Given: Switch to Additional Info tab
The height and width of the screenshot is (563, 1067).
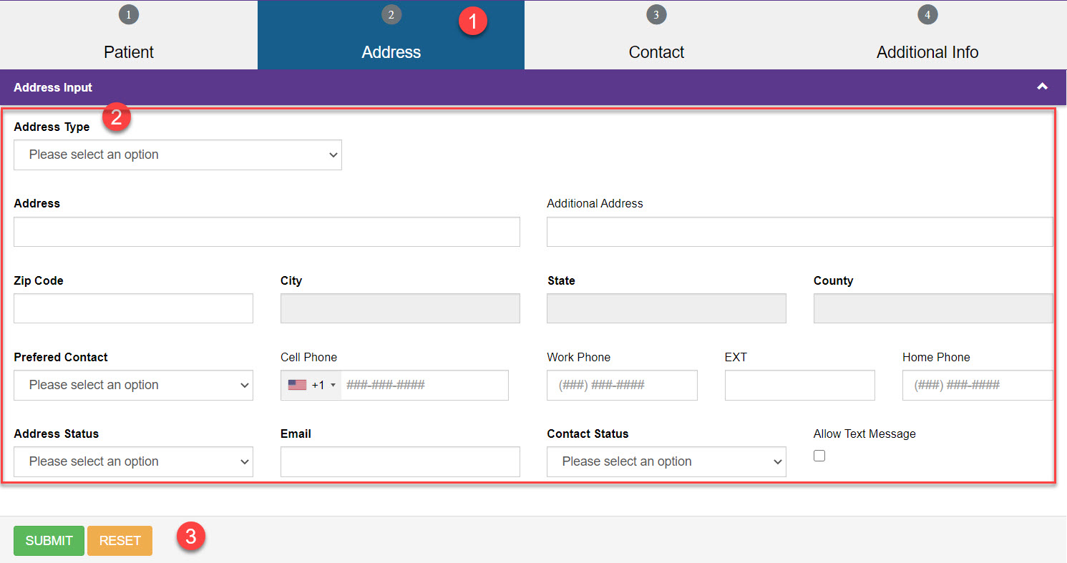Looking at the screenshot, I should click(x=927, y=35).
